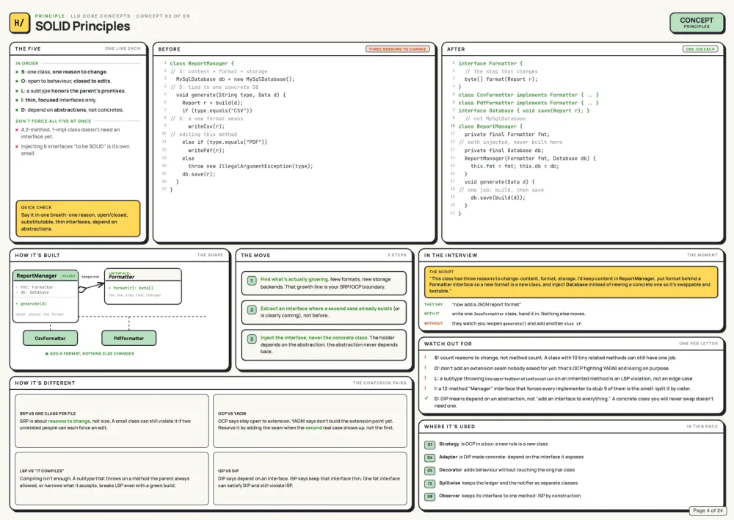This screenshot has width=734, height=520.
Task: Click the exclamation mark before 'O: don't add an extension seam'
Action: pyautogui.click(x=426, y=368)
